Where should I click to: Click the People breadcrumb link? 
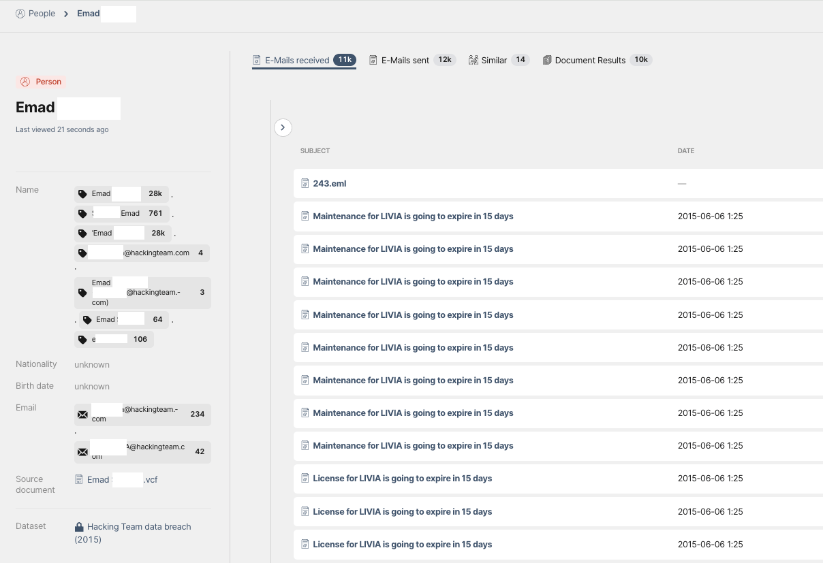point(42,14)
